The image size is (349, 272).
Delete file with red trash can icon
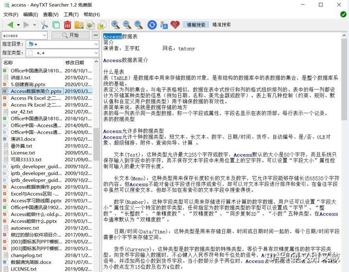point(67,25)
